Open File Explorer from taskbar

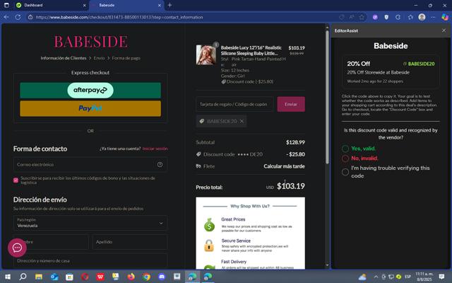coord(39,277)
